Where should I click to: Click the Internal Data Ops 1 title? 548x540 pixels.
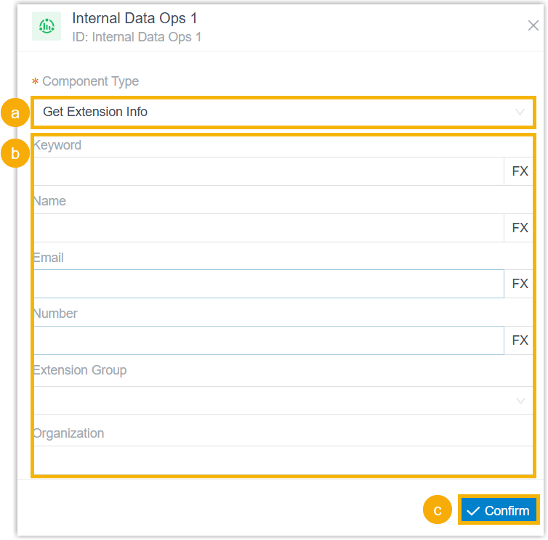[x=134, y=18]
